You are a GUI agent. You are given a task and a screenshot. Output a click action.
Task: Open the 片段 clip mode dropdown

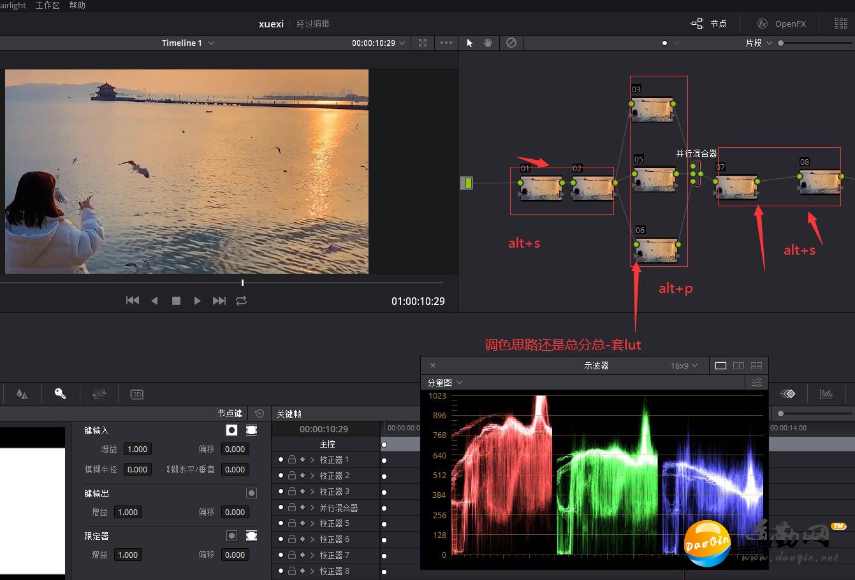[759, 43]
